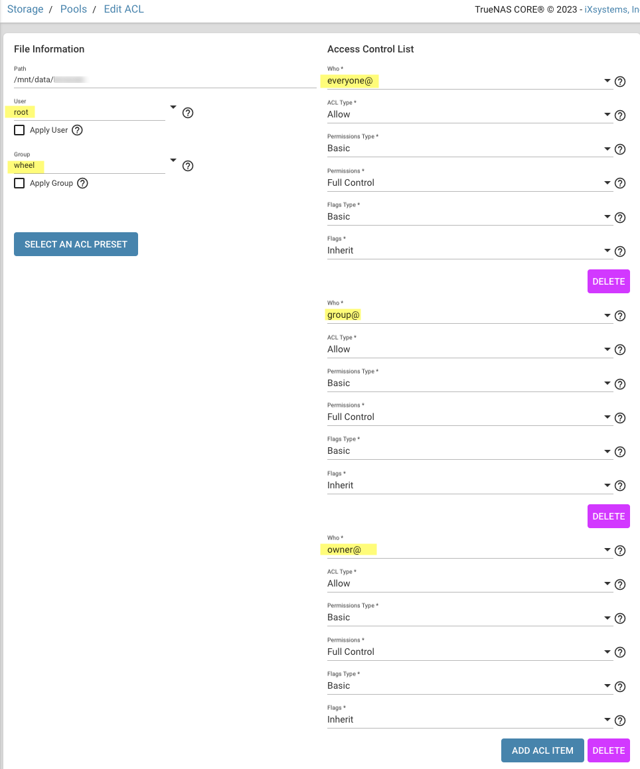Open help for owner@ Who field
Viewport: 640px width, 769px height.
coord(620,551)
